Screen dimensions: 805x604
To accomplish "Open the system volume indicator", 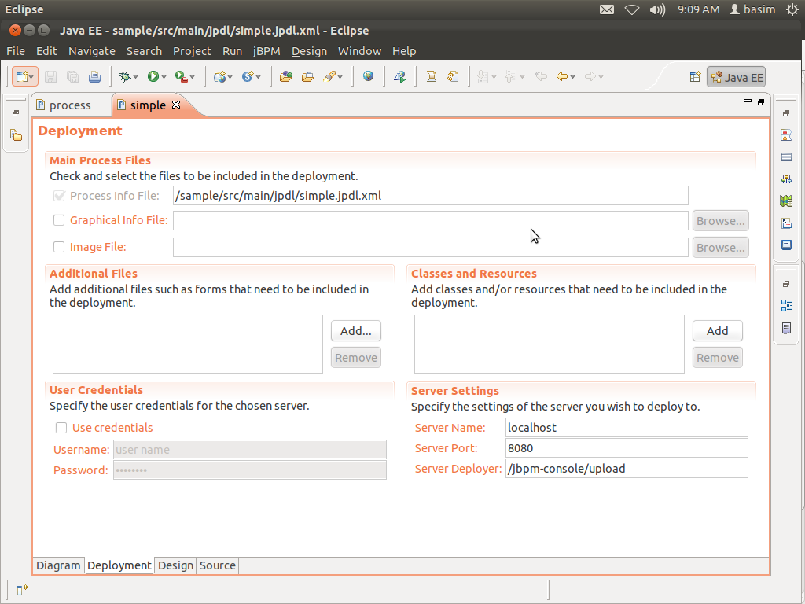I will (x=657, y=9).
